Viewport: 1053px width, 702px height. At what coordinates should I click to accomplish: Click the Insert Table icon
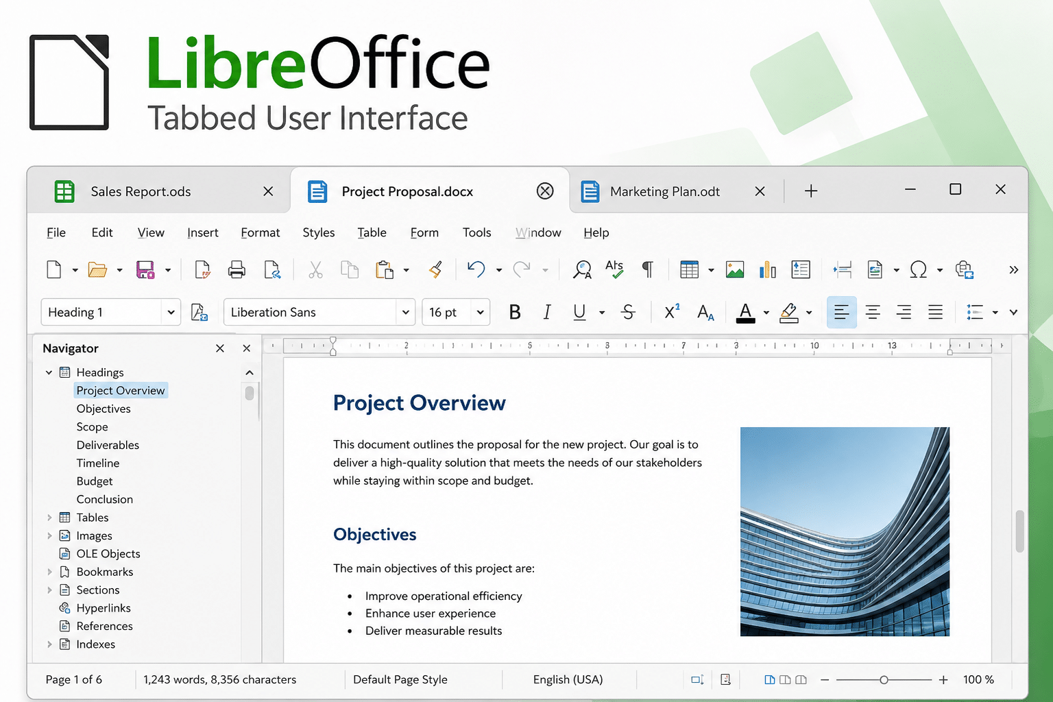[x=689, y=269]
